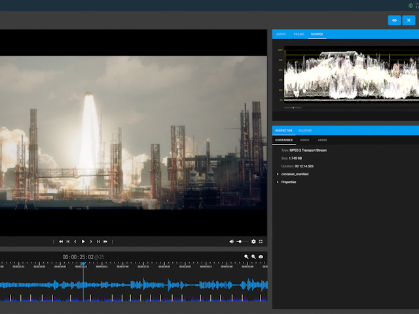Set the in-point bracket marker

(54, 241)
